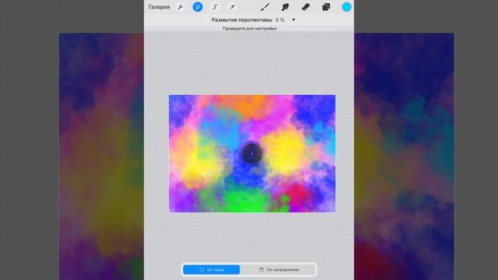The image size is (498, 280).
Task: Expand the Размытие перспективы dropdown arrow
Action: [293, 19]
